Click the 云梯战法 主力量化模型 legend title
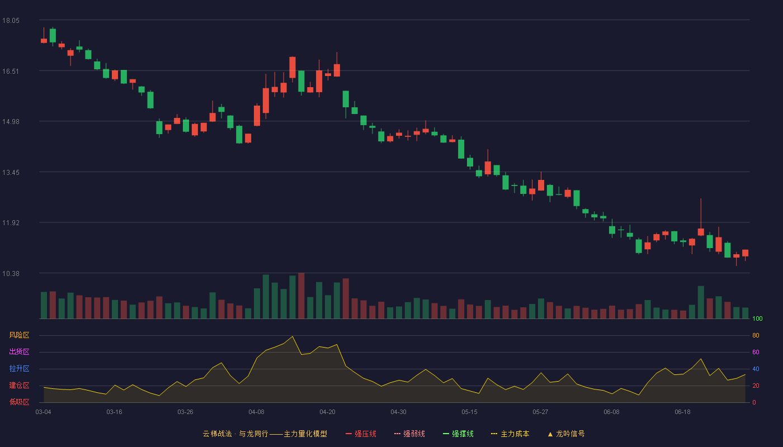This screenshot has height=447, width=783. click(265, 434)
